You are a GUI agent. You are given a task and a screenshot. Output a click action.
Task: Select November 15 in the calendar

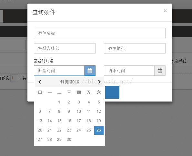[59, 121]
